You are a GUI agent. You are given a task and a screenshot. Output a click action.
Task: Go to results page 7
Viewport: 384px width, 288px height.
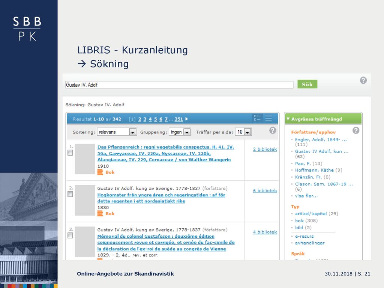click(x=166, y=119)
